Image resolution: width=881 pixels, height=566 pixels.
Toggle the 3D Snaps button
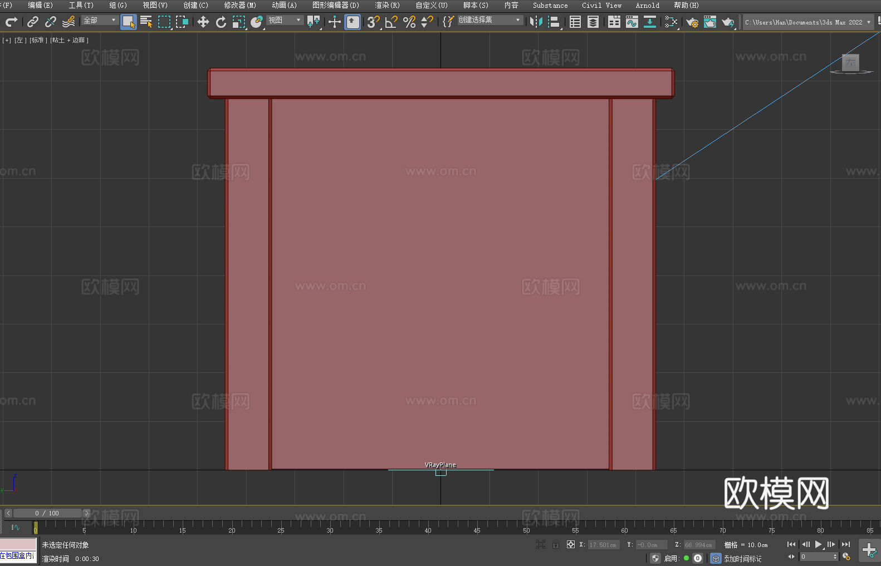coord(373,22)
